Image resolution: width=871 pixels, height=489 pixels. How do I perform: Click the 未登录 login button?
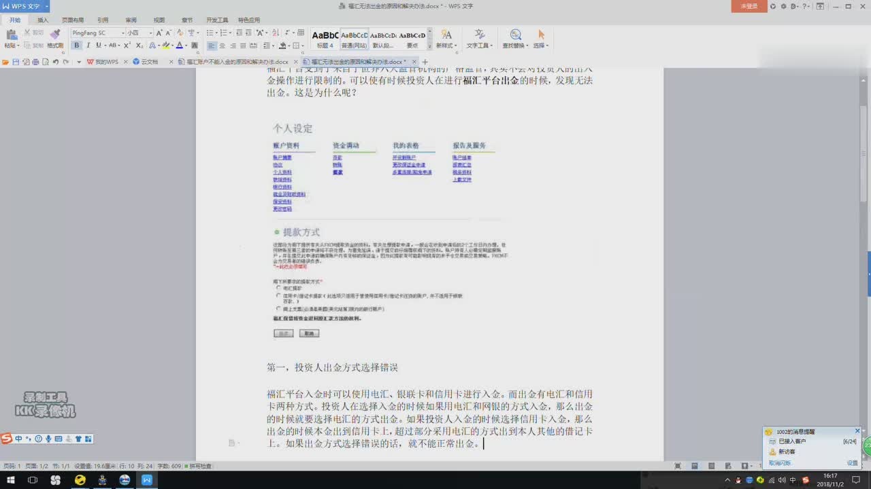749,6
